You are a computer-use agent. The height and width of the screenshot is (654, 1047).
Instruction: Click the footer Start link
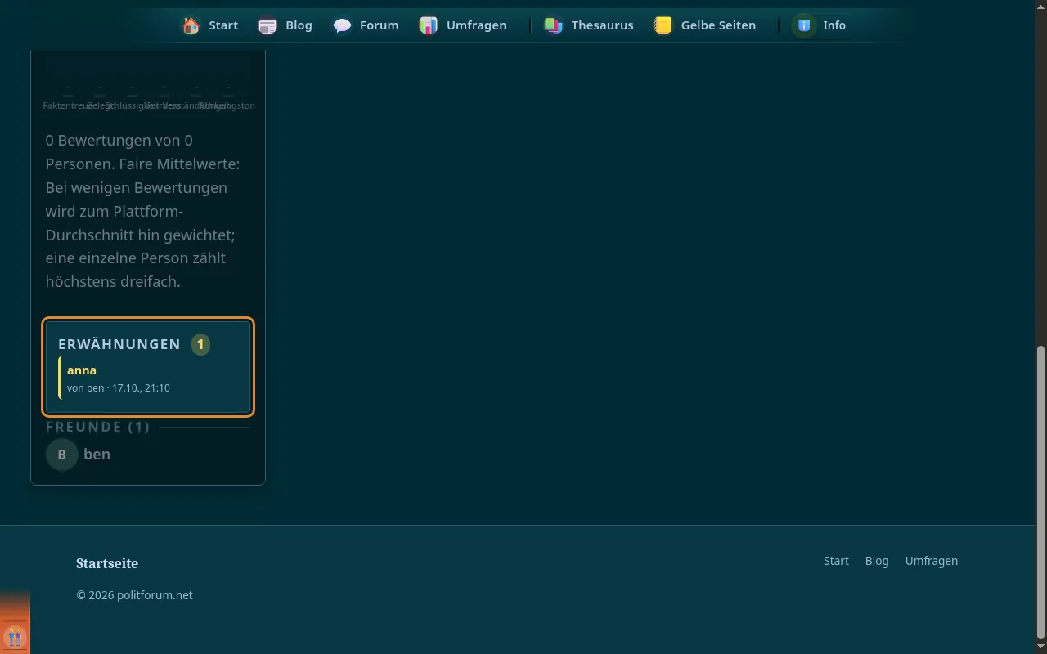tap(836, 561)
